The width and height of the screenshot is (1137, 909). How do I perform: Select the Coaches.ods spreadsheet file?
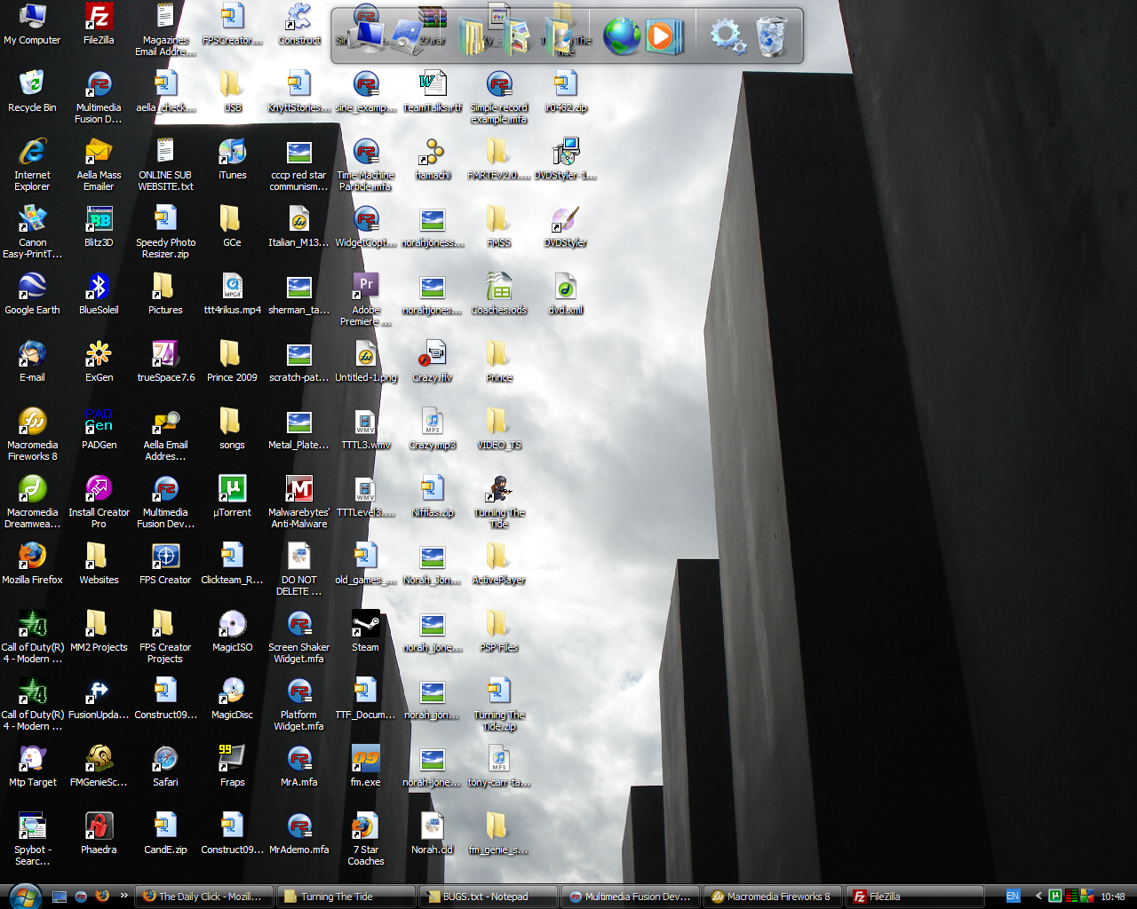[x=499, y=294]
